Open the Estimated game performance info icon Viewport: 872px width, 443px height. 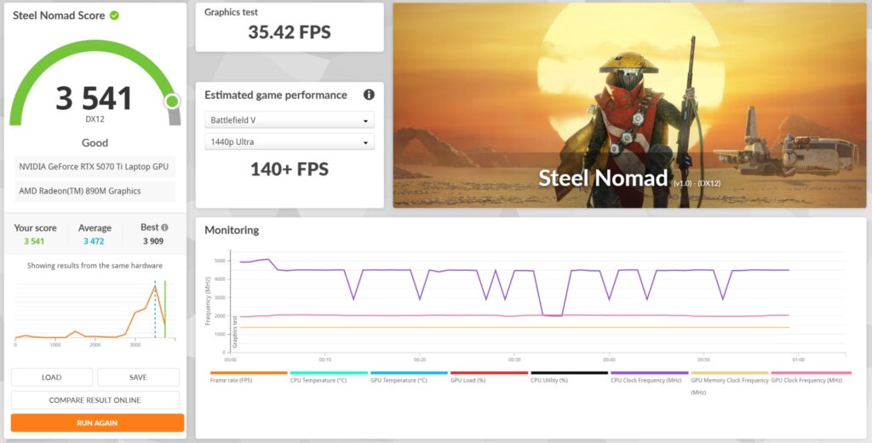click(369, 95)
